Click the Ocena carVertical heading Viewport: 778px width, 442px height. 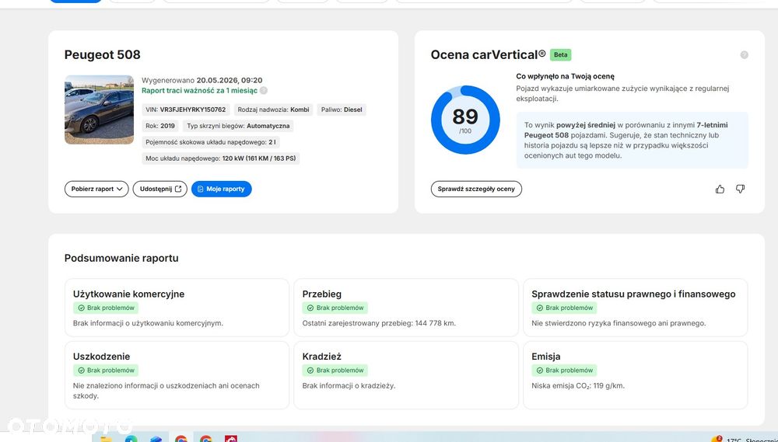click(x=488, y=54)
